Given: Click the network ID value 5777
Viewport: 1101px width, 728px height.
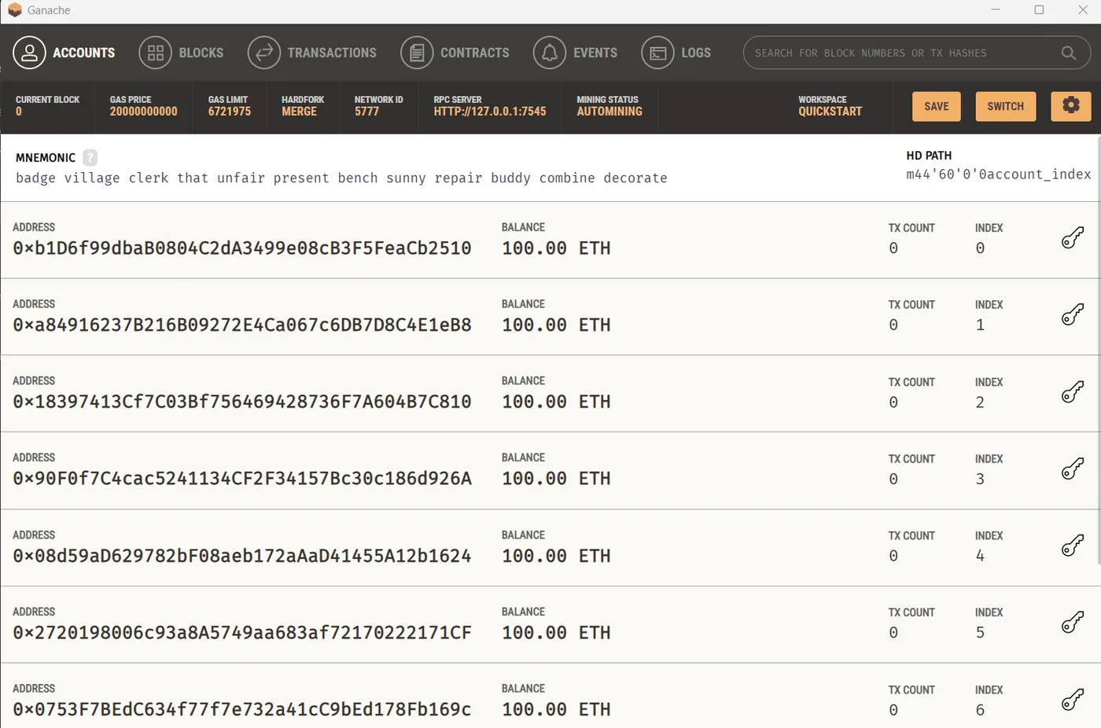Looking at the screenshot, I should point(366,112).
